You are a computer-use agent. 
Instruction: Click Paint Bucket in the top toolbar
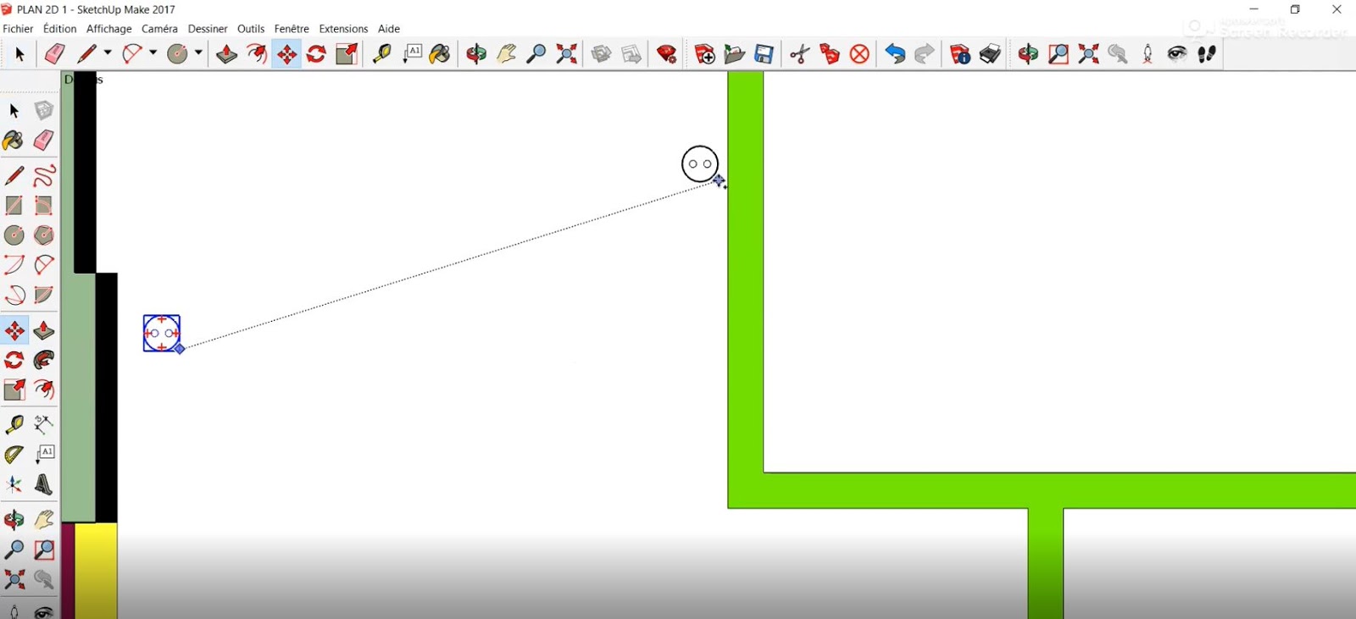coord(440,54)
